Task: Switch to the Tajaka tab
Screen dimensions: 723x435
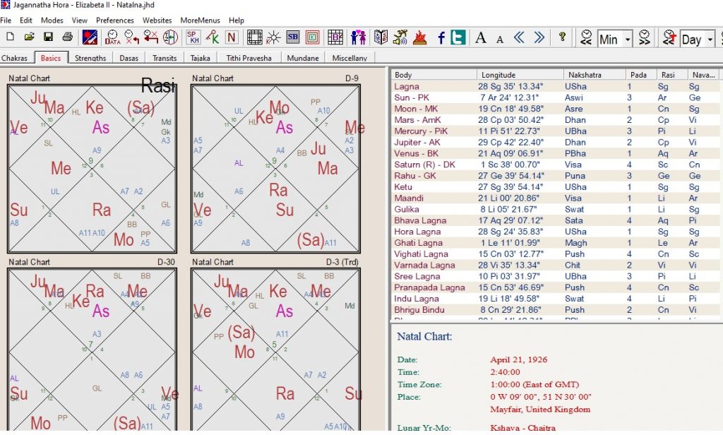Action: (x=200, y=58)
